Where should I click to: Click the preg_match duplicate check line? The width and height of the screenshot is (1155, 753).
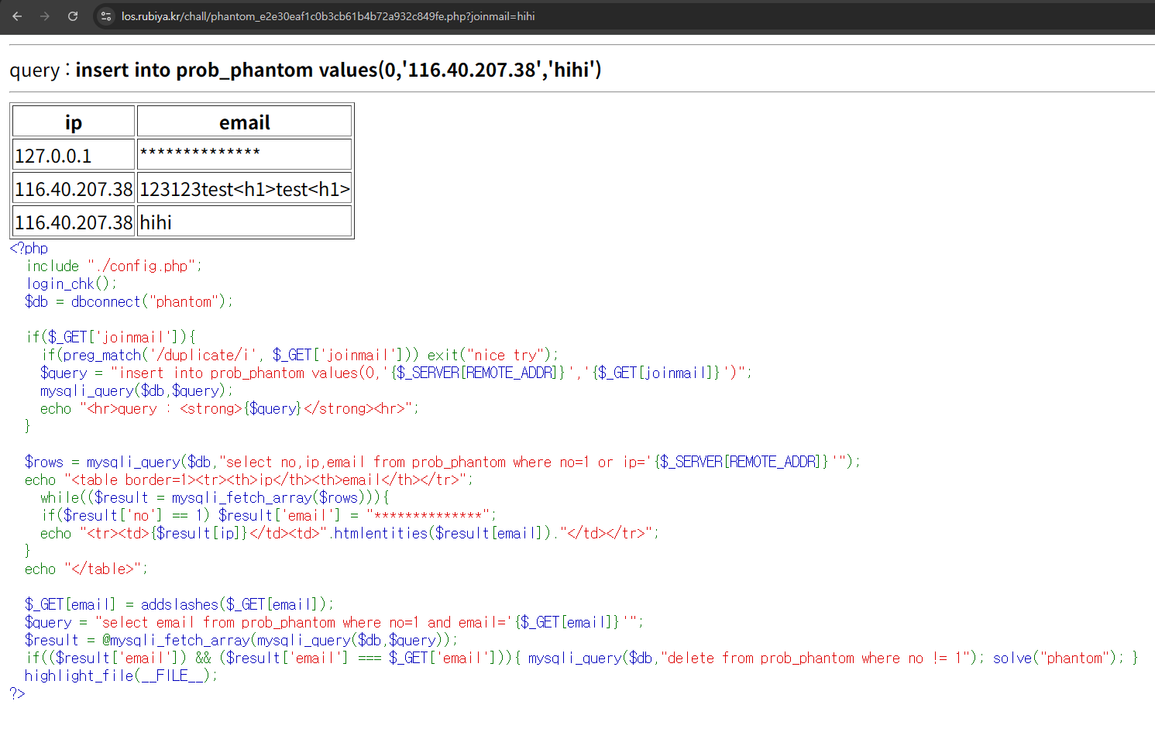point(299,355)
